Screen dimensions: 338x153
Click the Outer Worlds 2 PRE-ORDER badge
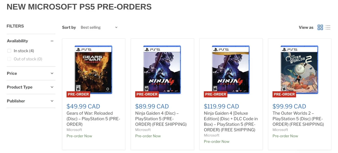pyautogui.click(x=284, y=94)
